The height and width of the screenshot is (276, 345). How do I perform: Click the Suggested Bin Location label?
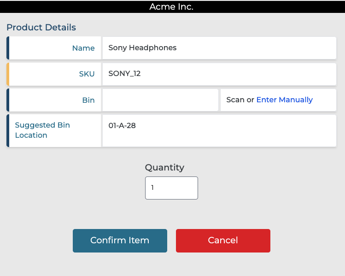(42, 130)
